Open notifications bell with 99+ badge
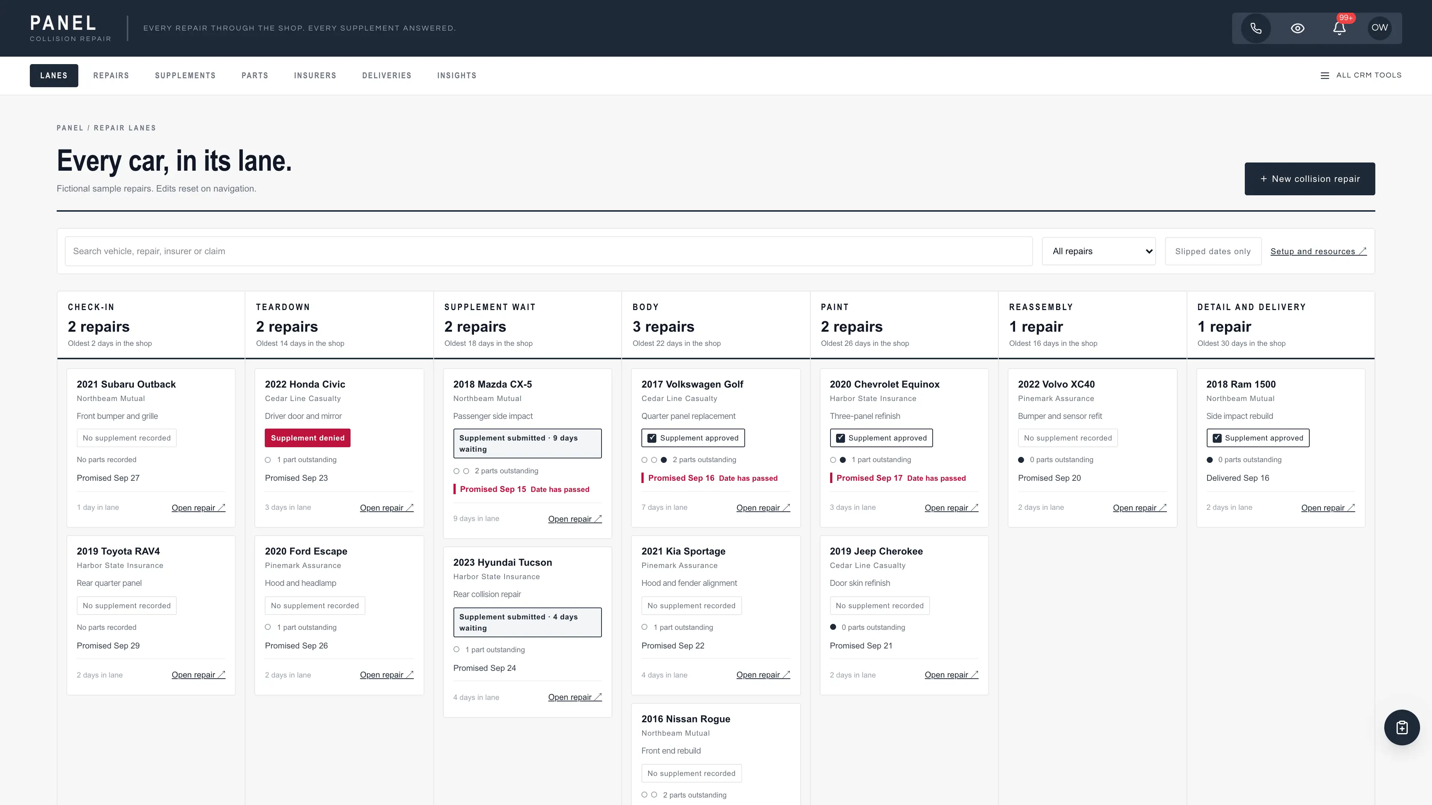This screenshot has height=805, width=1432. pyautogui.click(x=1340, y=28)
